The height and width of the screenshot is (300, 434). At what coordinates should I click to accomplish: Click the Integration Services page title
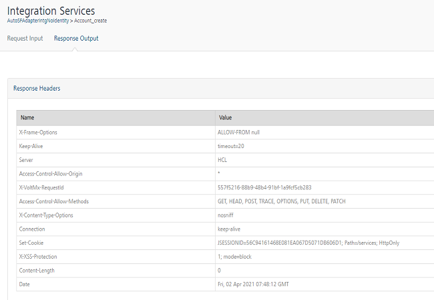point(51,11)
